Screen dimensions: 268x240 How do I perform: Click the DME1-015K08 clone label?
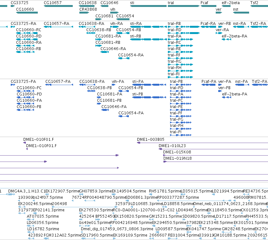pyautogui.click(x=177, y=152)
